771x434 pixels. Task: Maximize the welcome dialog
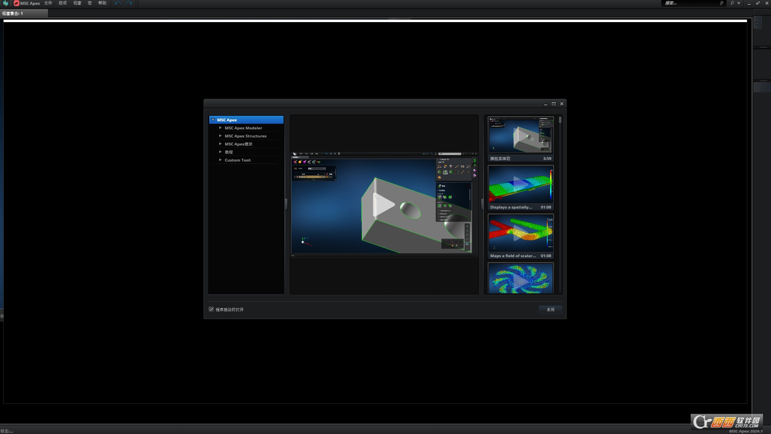tap(554, 104)
